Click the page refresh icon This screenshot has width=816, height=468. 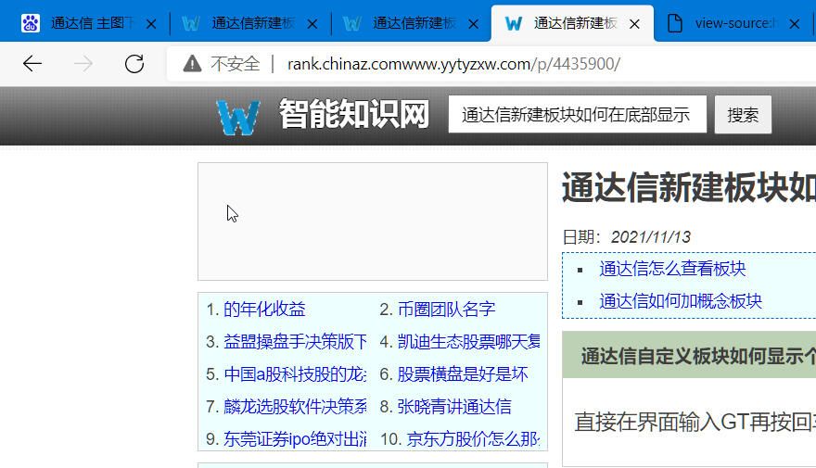(x=134, y=64)
